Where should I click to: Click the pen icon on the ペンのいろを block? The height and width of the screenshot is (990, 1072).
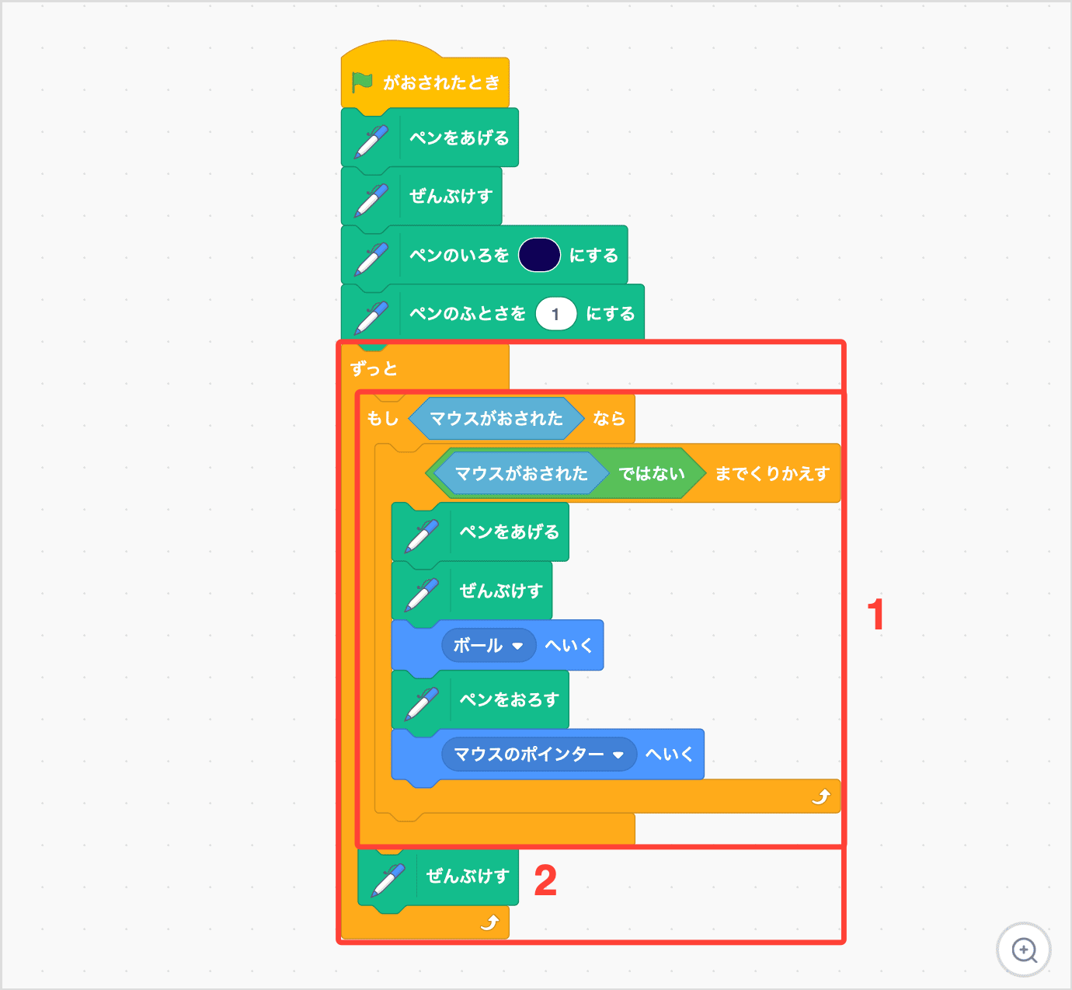(371, 256)
